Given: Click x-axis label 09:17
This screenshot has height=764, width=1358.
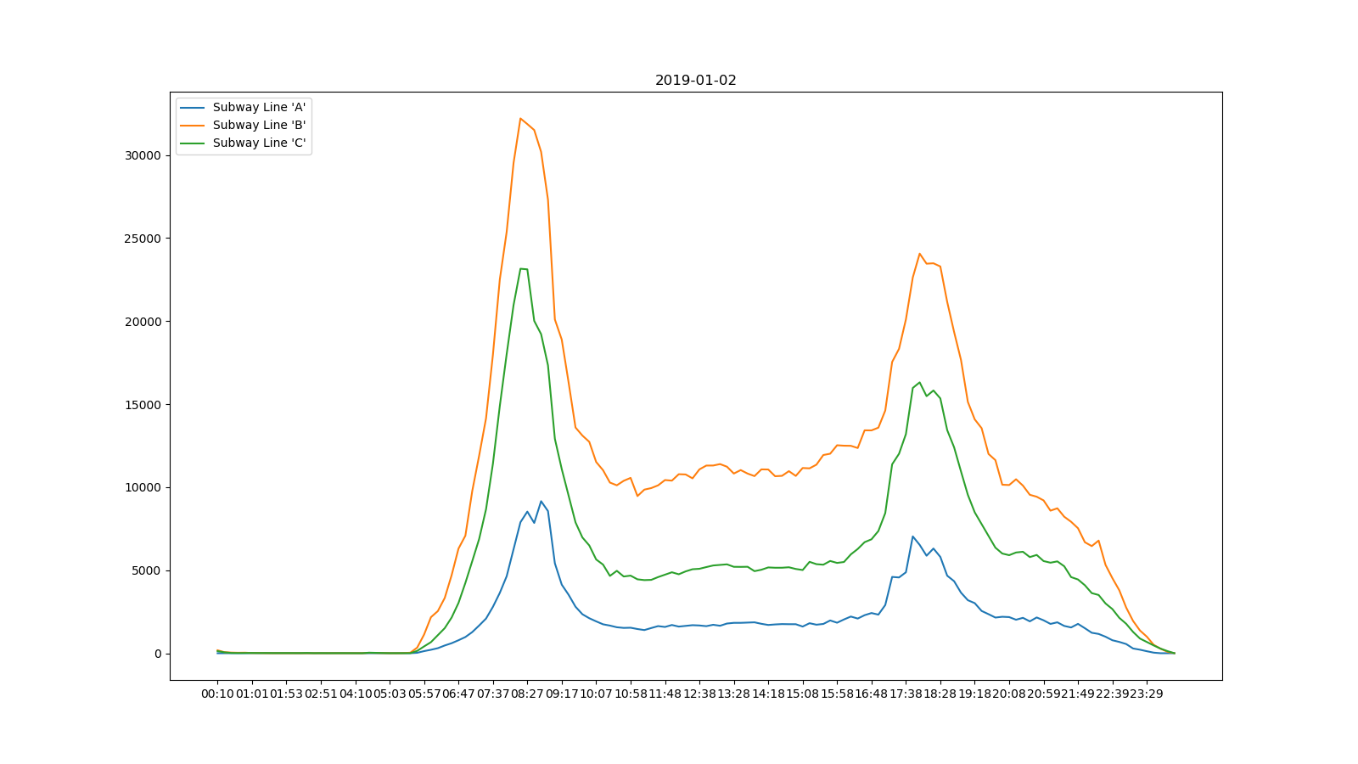Looking at the screenshot, I should [x=562, y=694].
